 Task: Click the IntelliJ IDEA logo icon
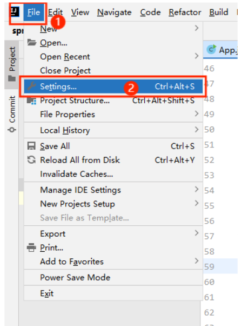pos(15,12)
